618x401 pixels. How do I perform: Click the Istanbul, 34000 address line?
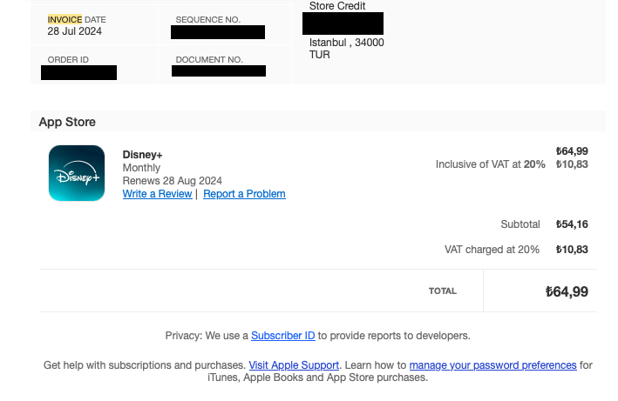346,43
